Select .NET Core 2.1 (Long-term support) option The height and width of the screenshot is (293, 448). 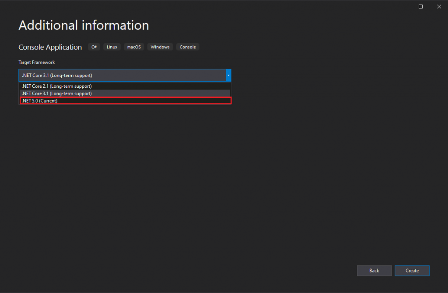[125, 86]
